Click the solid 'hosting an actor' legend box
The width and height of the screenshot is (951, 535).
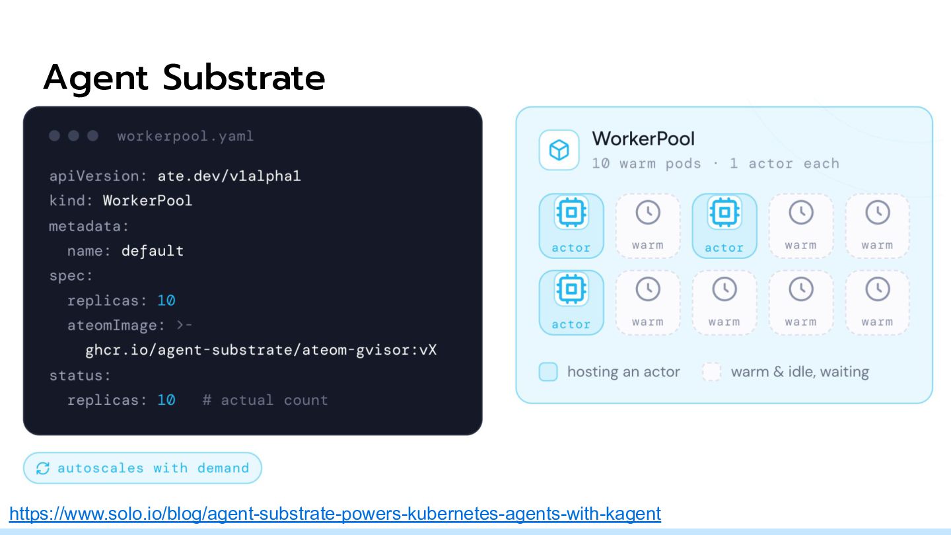[x=548, y=372]
